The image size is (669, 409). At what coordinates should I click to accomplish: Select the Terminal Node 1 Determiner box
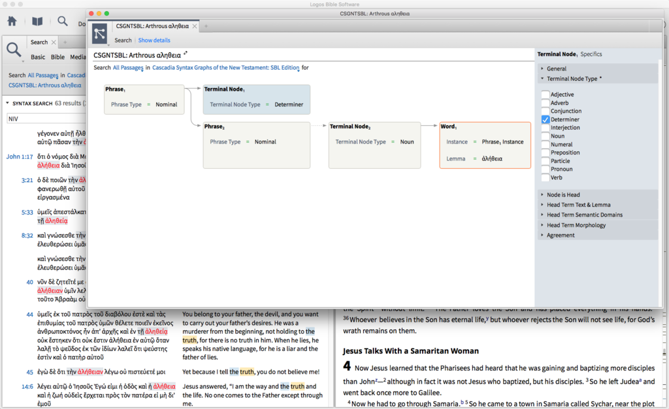tap(256, 99)
